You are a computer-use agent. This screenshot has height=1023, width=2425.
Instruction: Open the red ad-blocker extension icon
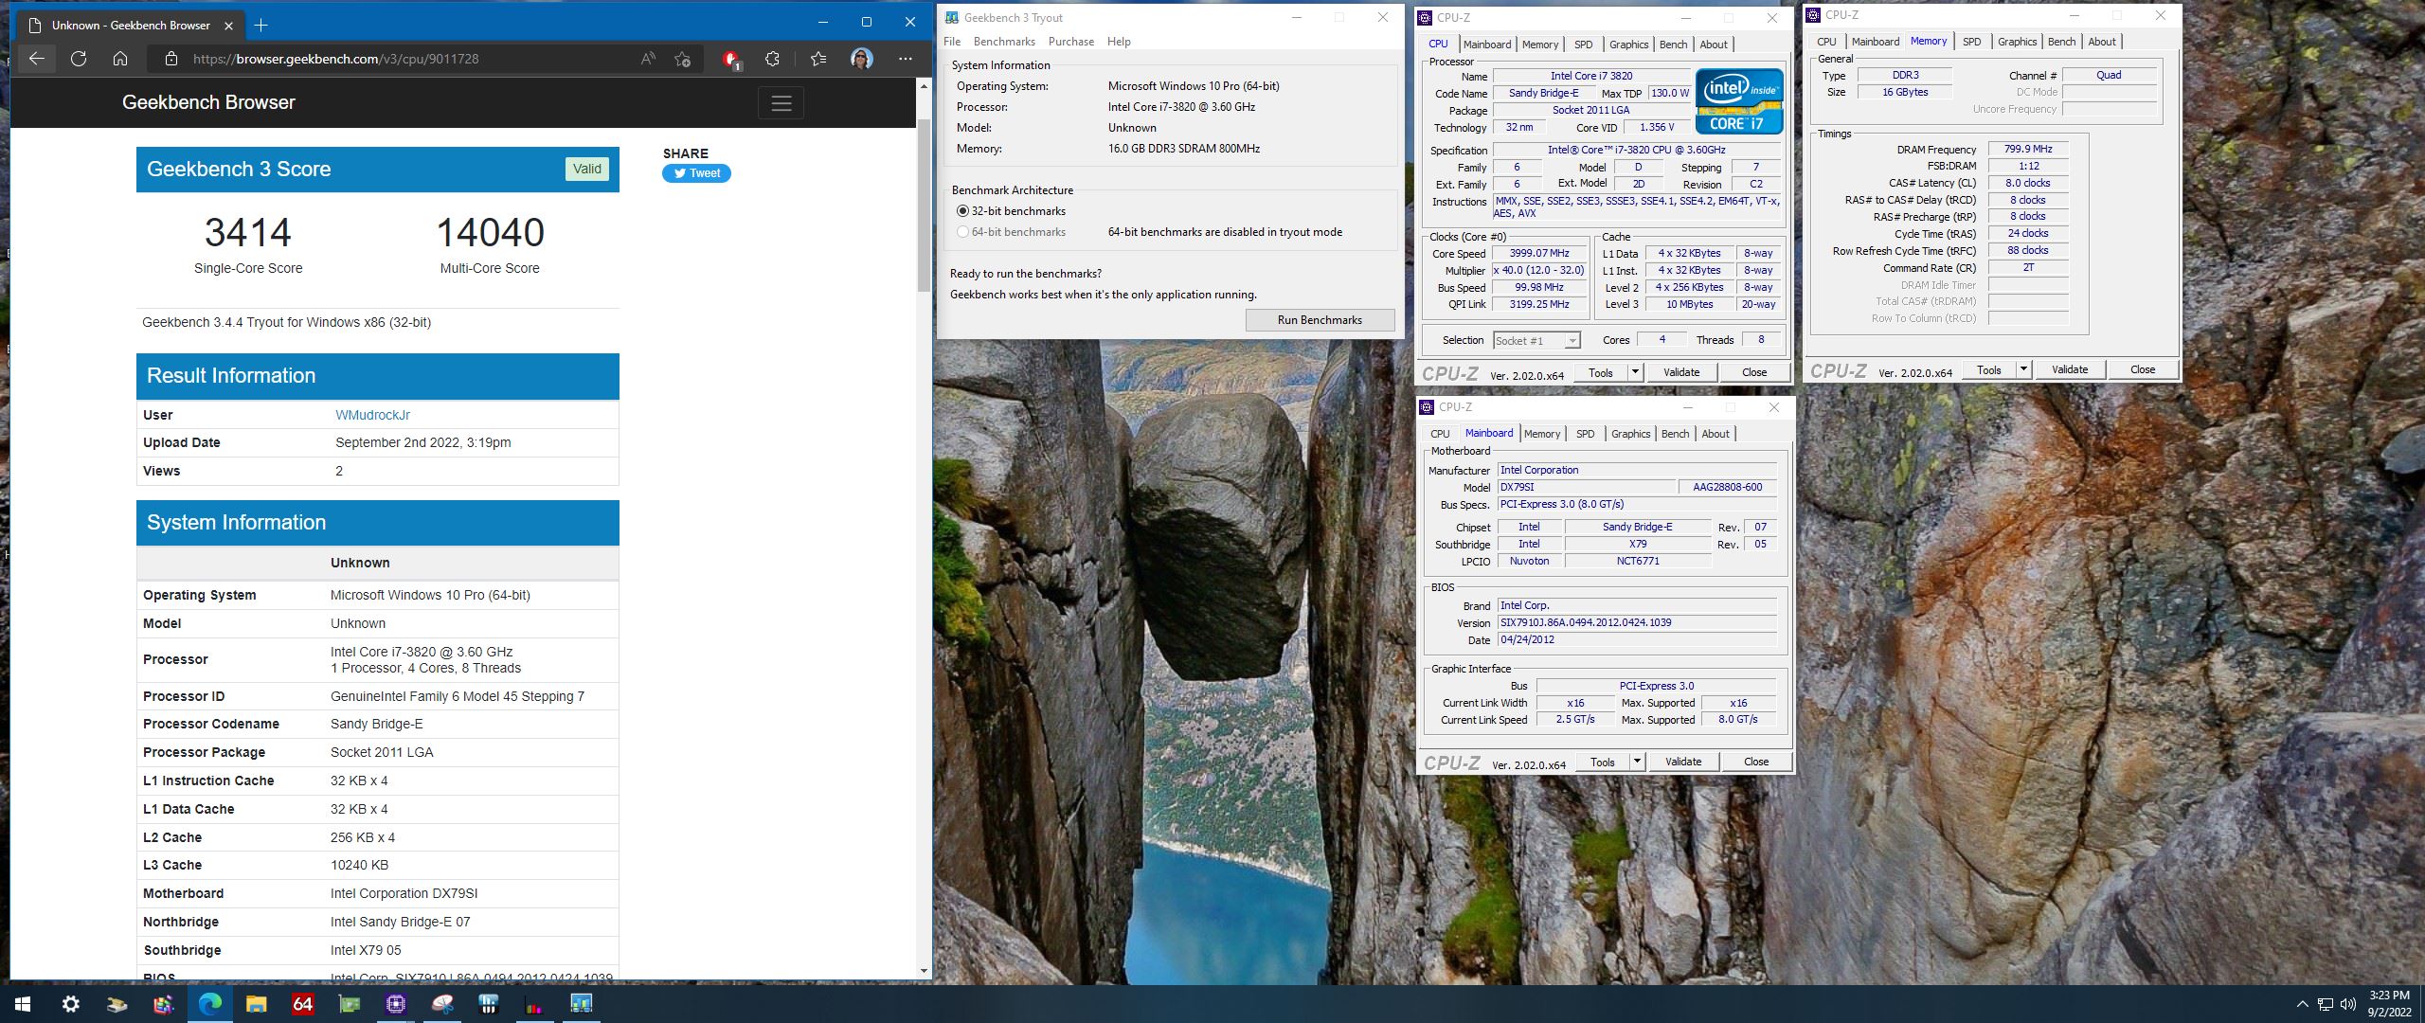pyautogui.click(x=730, y=59)
